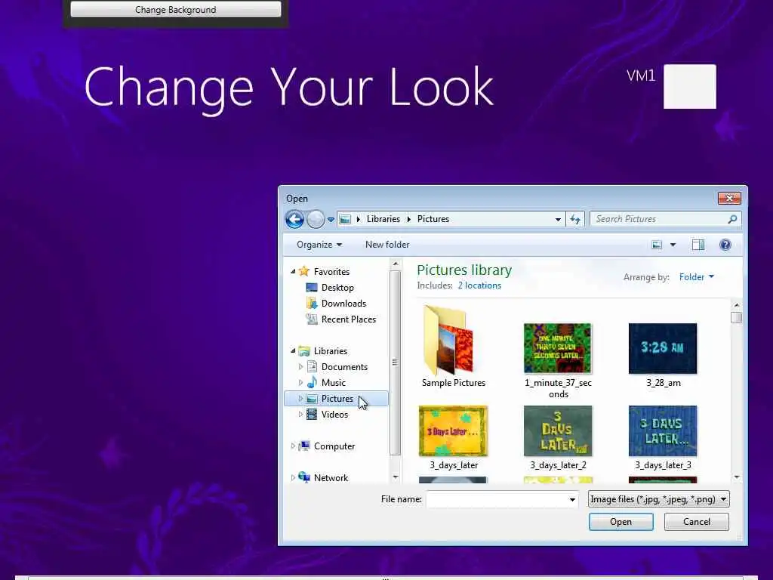Open the Arrange by Folder dropdown
The image size is (773, 580).
pyautogui.click(x=696, y=277)
